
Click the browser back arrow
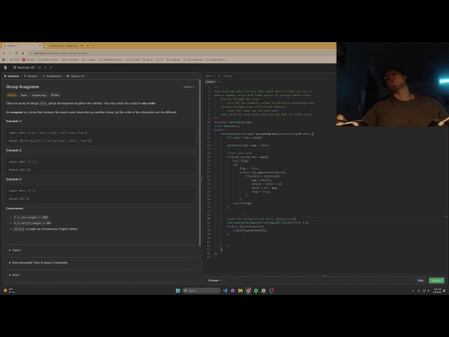point(4,53)
